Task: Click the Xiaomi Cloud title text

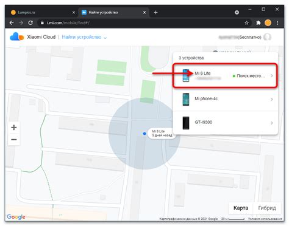Action: click(x=41, y=37)
